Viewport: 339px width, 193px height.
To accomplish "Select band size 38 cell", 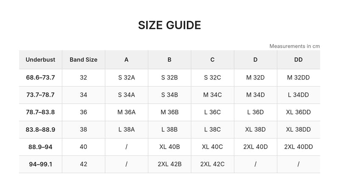I will point(83,130).
